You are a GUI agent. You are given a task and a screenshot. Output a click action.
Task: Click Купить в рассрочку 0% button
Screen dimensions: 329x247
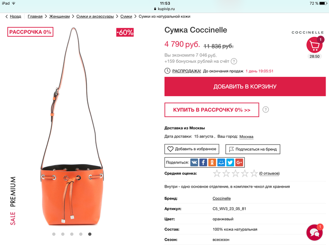pyautogui.click(x=211, y=110)
